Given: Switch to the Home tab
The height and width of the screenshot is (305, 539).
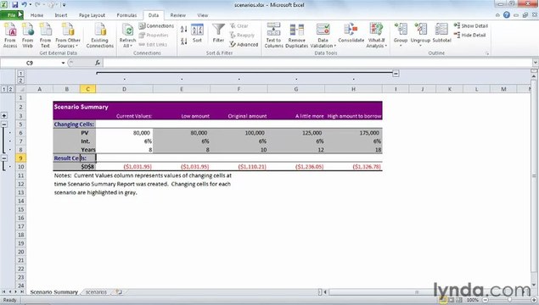Looking at the screenshot, I should tap(36, 15).
